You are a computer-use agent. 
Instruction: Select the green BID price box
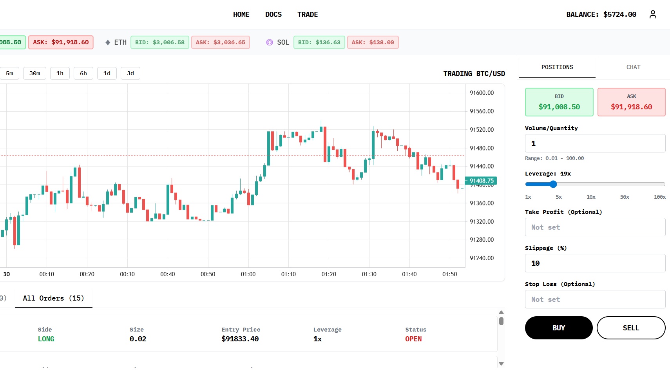click(559, 102)
